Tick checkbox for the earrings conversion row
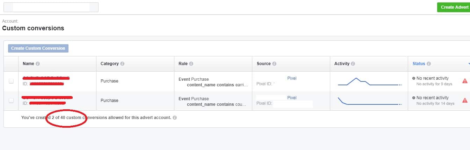Viewport: 470px width, 150px height. pos(11,81)
